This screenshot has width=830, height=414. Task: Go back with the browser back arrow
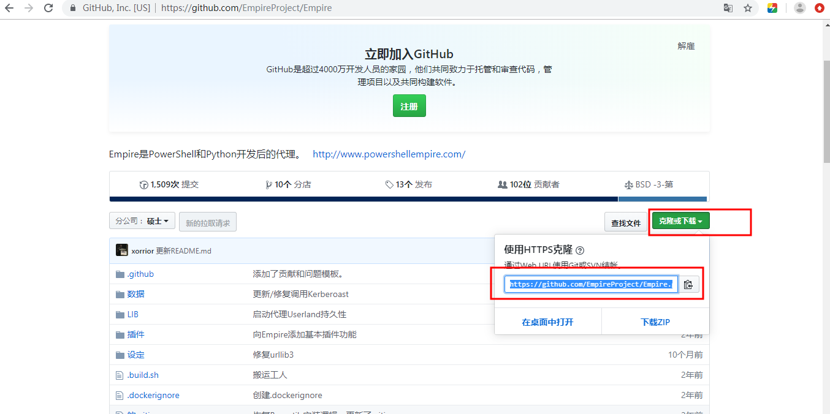tap(9, 8)
